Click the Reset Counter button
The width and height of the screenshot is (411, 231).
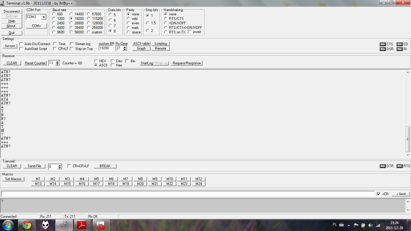36,63
